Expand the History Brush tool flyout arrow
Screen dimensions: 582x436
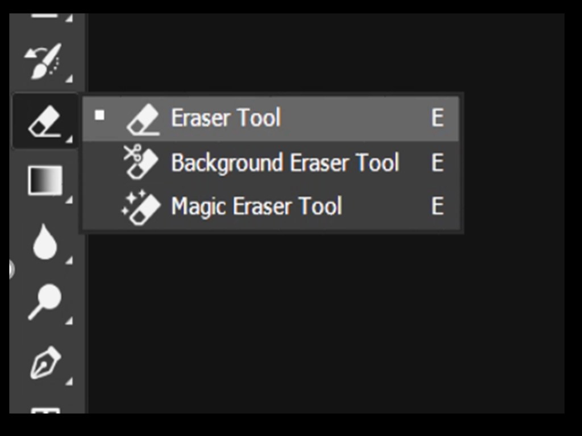coord(69,78)
